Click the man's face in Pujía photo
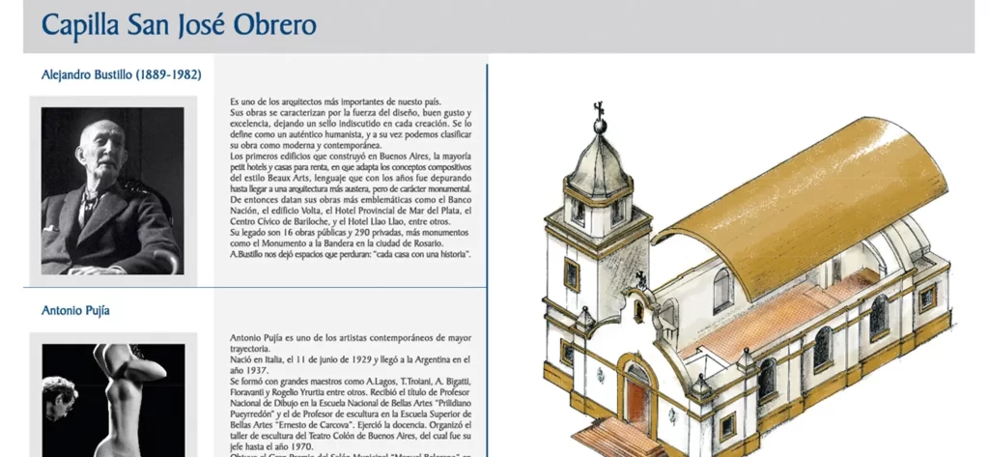 click(x=58, y=389)
